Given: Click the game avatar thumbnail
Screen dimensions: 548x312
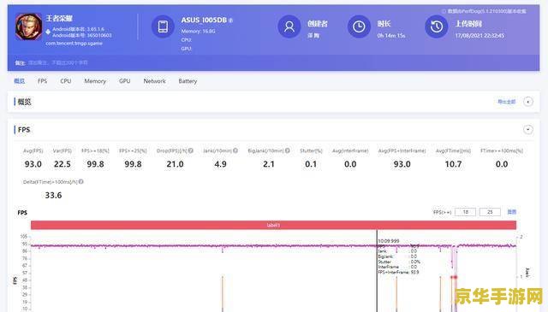Looking at the screenshot, I should [28, 26].
